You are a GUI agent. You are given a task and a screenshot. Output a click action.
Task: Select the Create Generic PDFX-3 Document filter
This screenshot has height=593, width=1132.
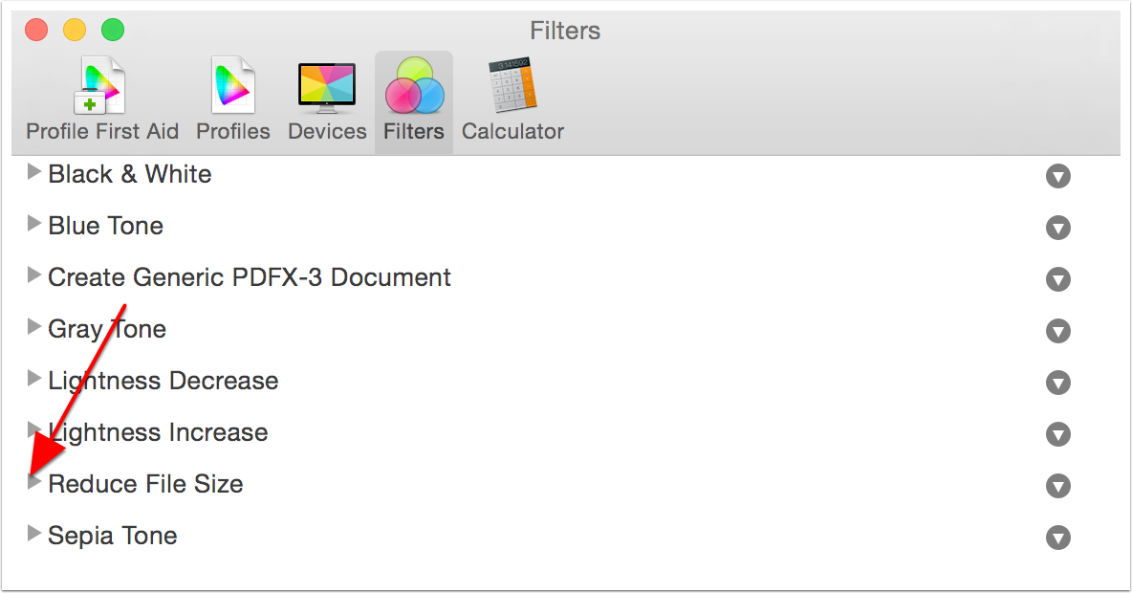(250, 277)
